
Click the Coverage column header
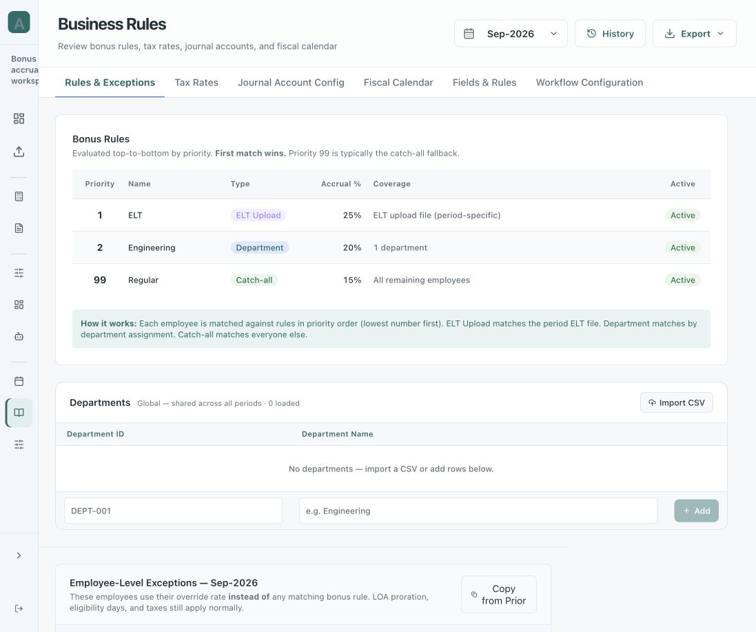tap(391, 183)
